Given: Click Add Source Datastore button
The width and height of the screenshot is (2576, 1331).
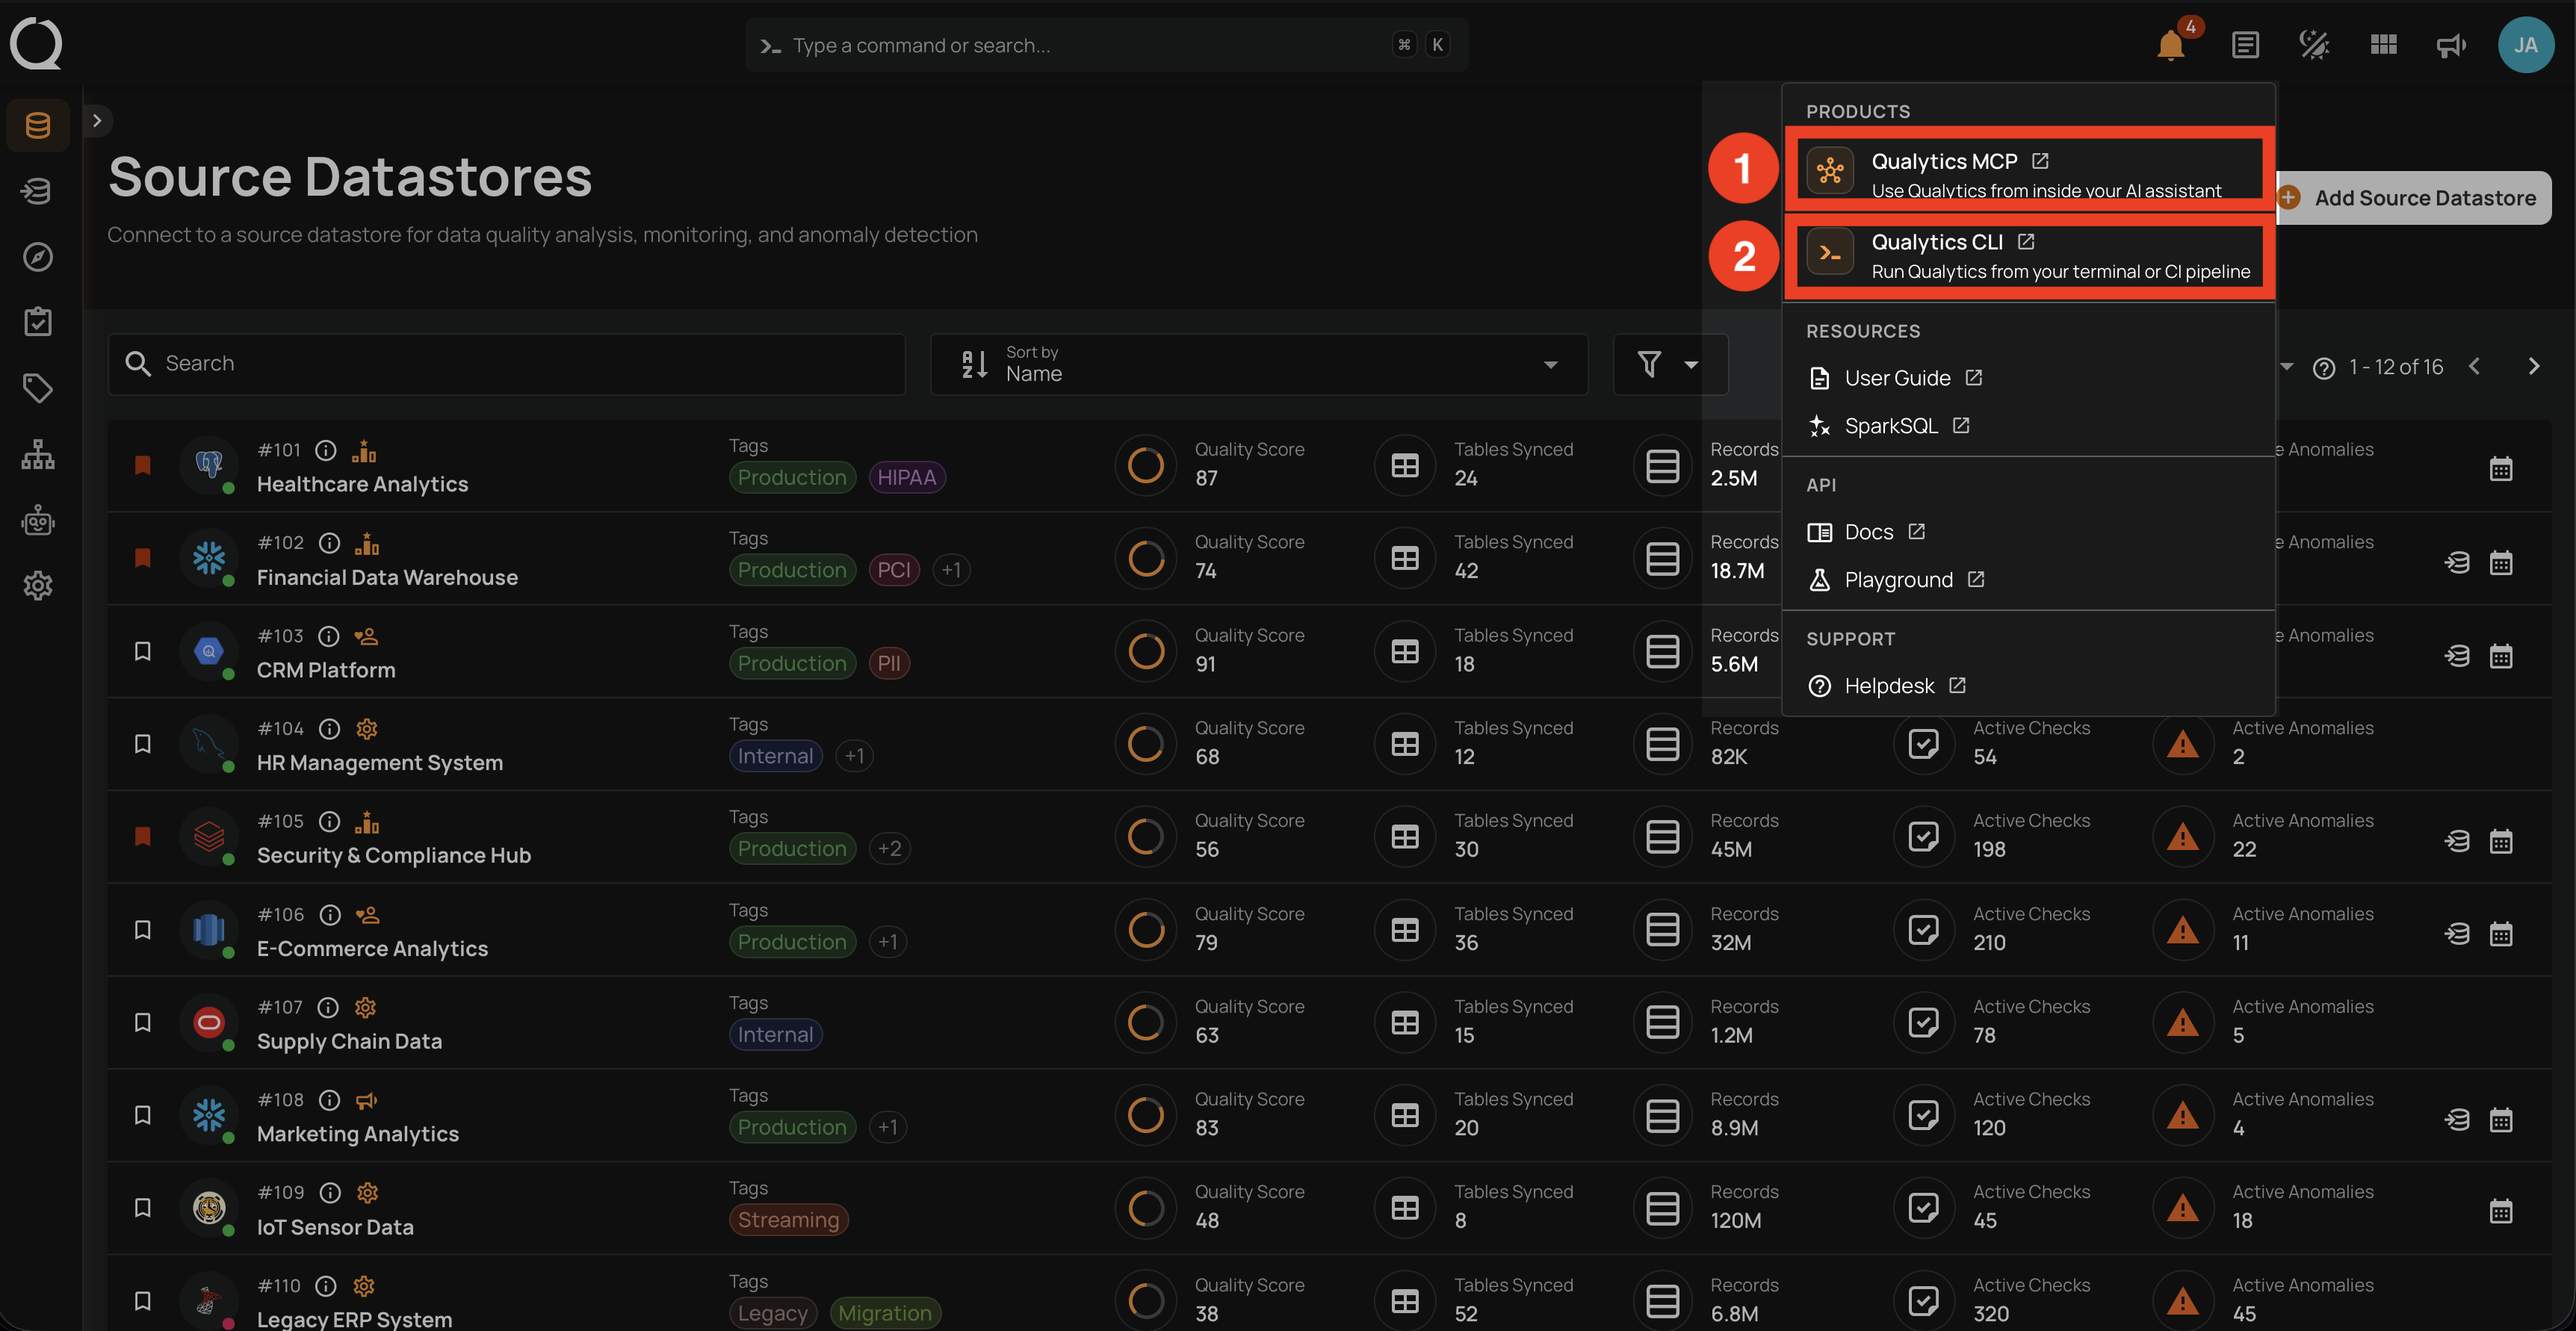Looking at the screenshot, I should click(x=2413, y=198).
